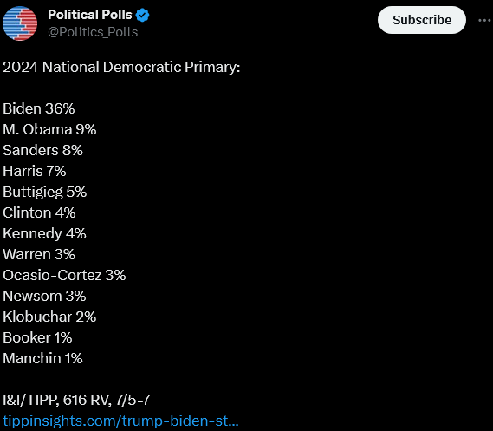
Task: Click the 'I&I/TIPP, 616 RV, 7/5-7' source line
Action: tap(76, 400)
